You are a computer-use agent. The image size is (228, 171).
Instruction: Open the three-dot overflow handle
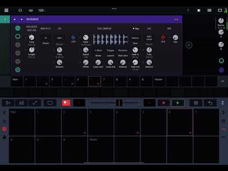point(114,9)
